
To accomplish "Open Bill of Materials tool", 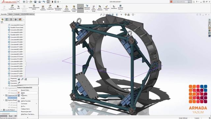I will point(100,8).
